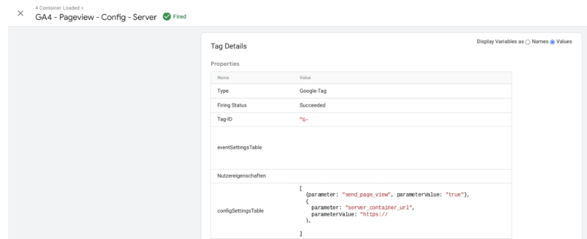Select the Names radio button
The height and width of the screenshot is (239, 587).
[x=528, y=42]
